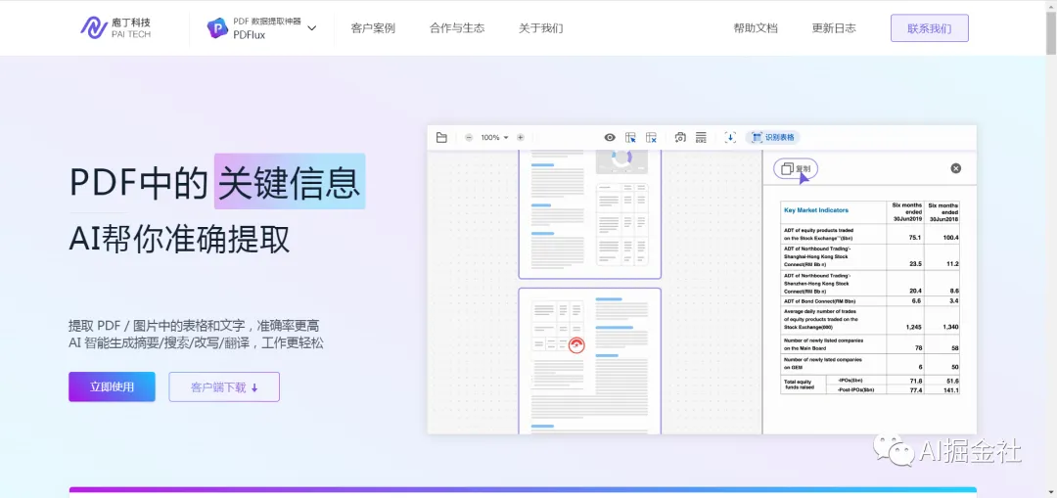The width and height of the screenshot is (1057, 498).
Task: Open the 100% zoom level dropdown
Action: tap(494, 138)
